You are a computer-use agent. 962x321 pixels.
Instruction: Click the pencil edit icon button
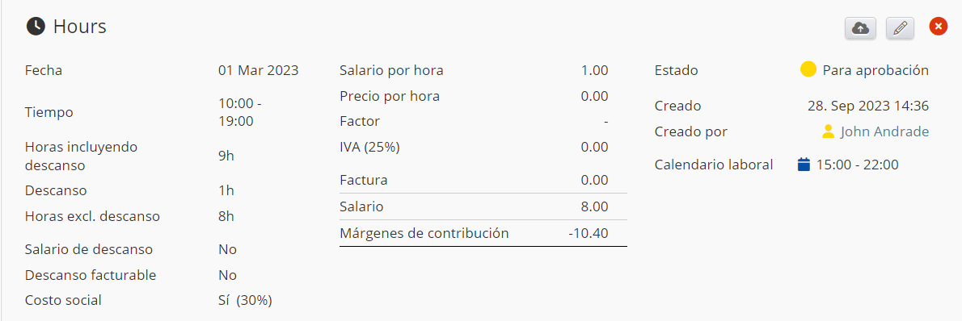click(x=900, y=28)
